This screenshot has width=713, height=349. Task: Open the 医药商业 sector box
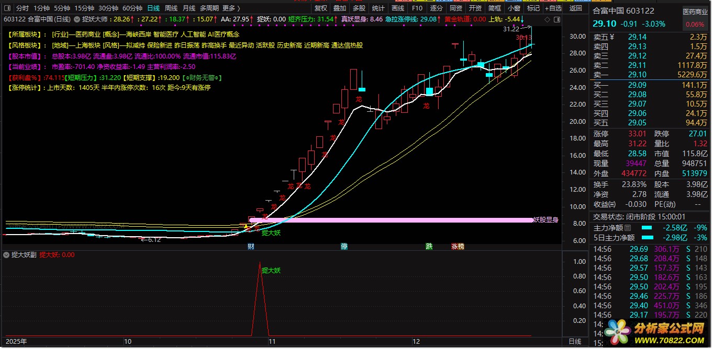pos(694,17)
